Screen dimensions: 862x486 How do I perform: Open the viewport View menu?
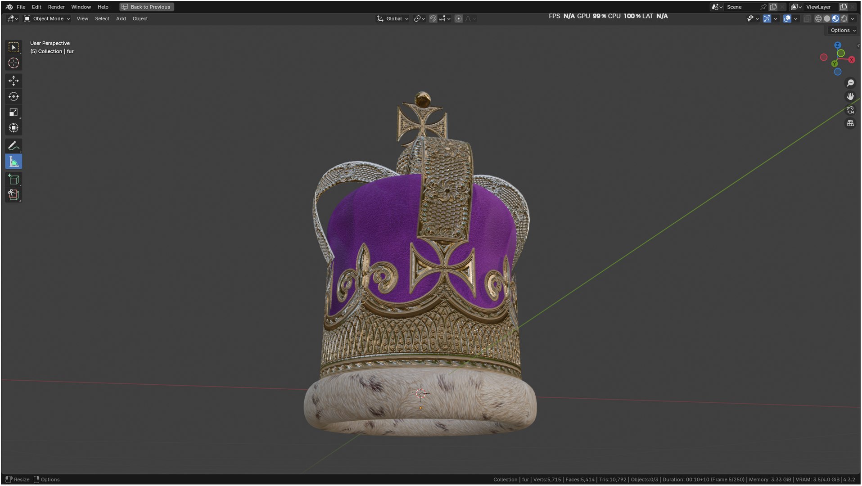(82, 18)
